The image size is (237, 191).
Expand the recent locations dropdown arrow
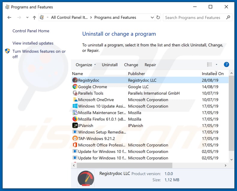pyautogui.click(x=27, y=17)
